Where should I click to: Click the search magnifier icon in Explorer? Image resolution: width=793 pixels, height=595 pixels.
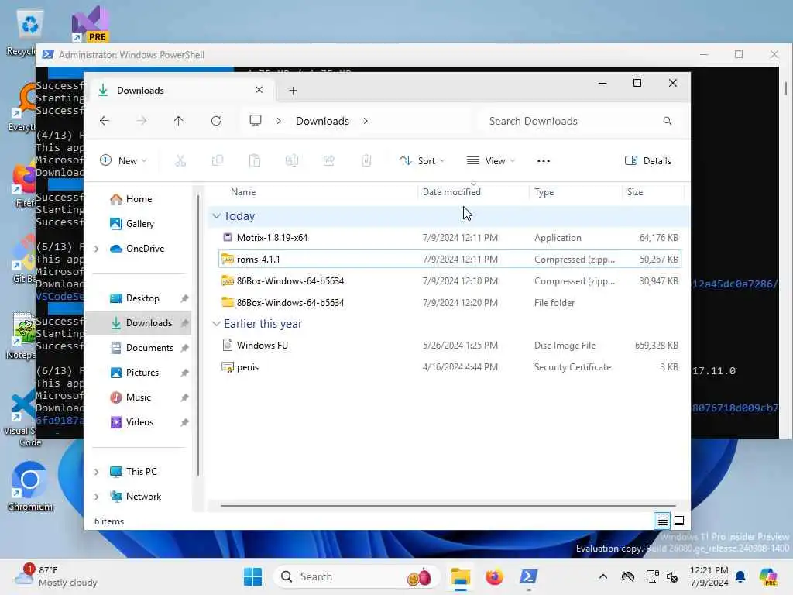pos(667,121)
